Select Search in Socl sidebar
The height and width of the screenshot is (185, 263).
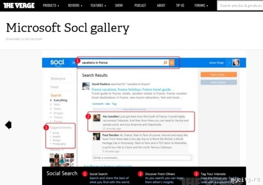tap(56, 95)
